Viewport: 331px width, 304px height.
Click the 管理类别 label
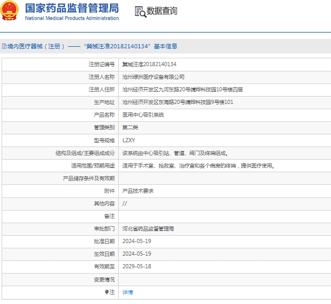pos(104,128)
